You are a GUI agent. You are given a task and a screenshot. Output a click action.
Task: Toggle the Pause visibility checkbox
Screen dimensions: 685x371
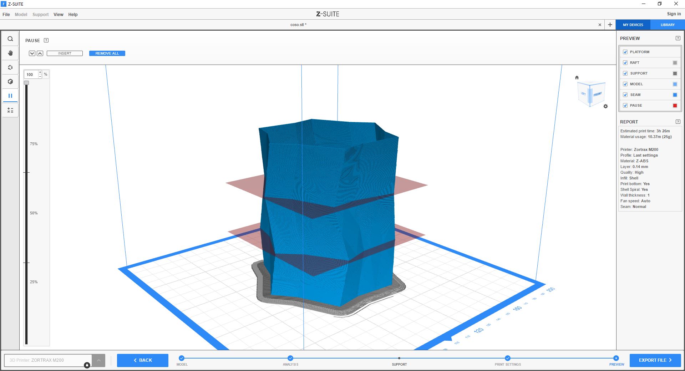625,106
